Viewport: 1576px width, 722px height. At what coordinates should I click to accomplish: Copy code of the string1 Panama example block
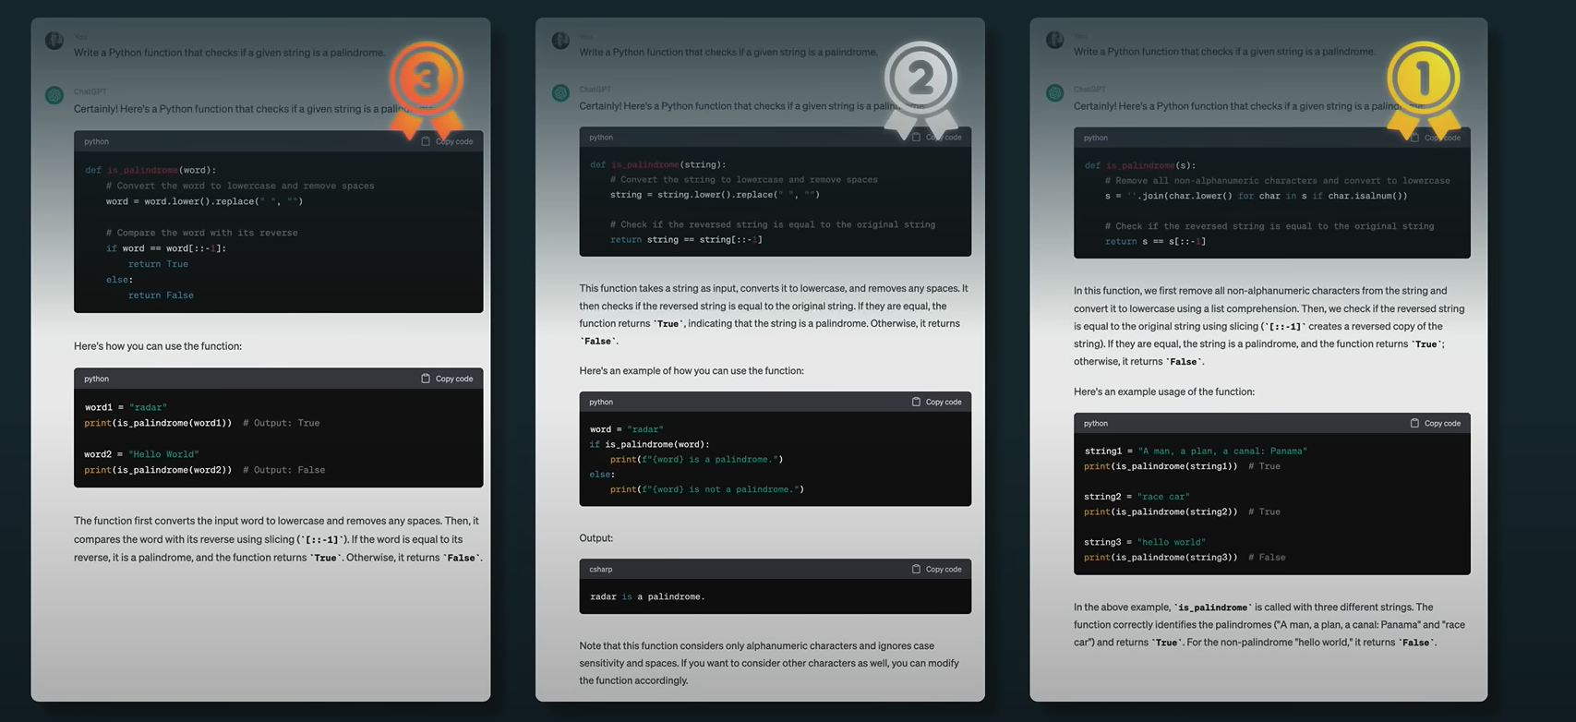1436,423
